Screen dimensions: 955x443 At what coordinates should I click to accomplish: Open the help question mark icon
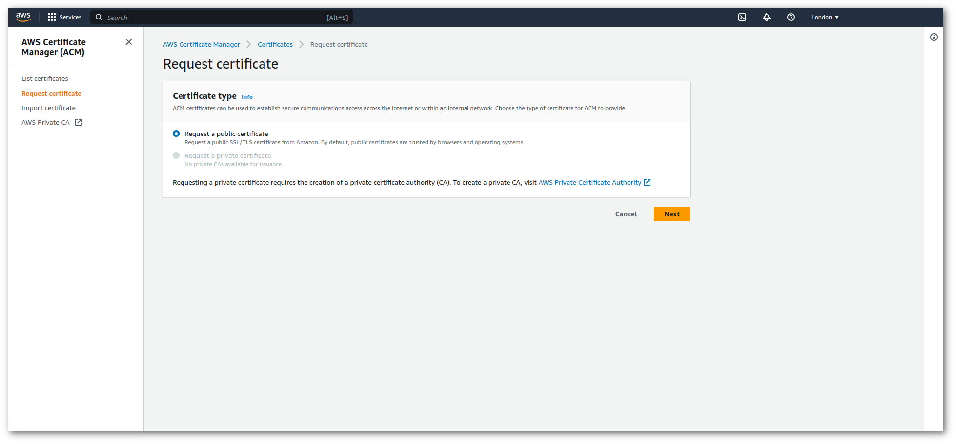coord(791,17)
